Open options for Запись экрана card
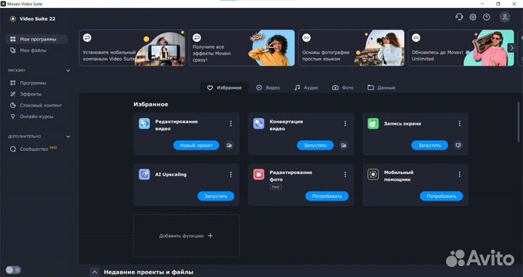Viewport: 523px width, 277px height. point(459,123)
